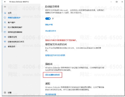Click the 手动提交样本 link
Viewport: 125px width, 97px height.
coord(51,31)
